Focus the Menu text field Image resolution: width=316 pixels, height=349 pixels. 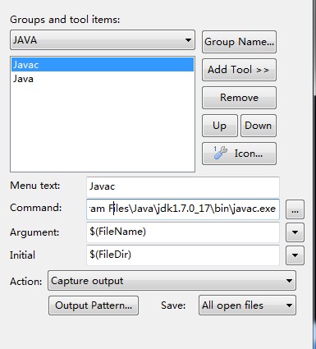183,186
